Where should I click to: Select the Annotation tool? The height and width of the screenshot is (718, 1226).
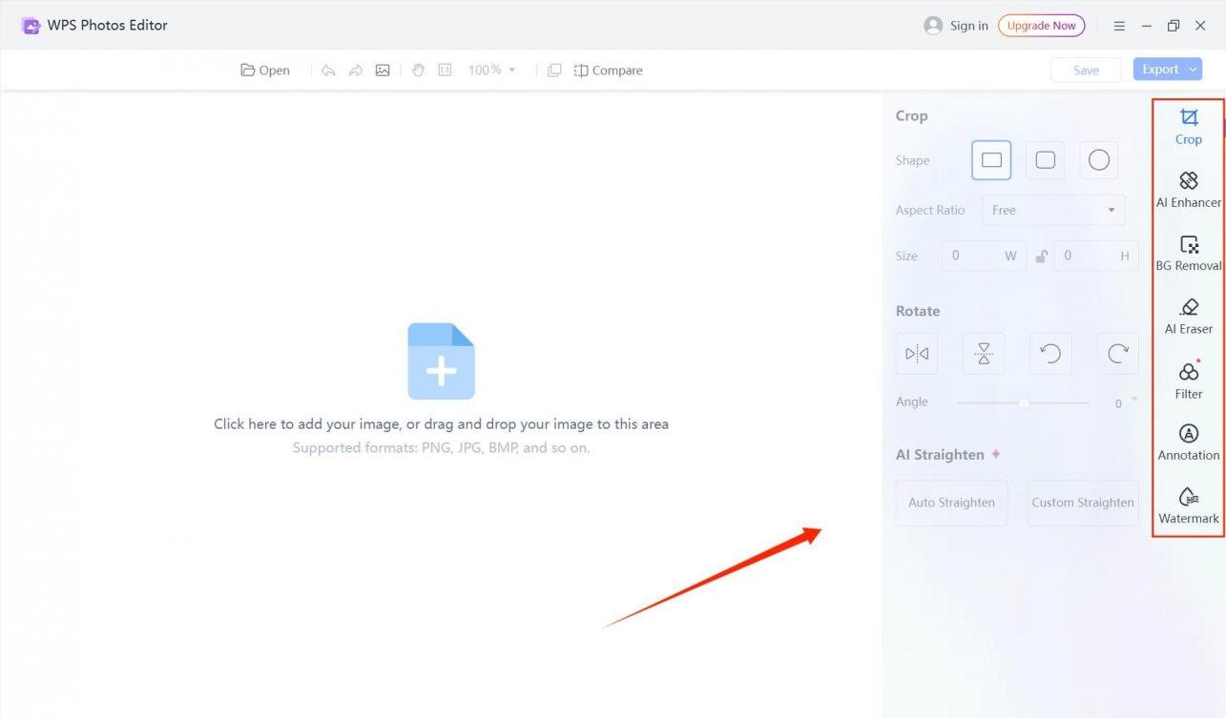[x=1188, y=443]
